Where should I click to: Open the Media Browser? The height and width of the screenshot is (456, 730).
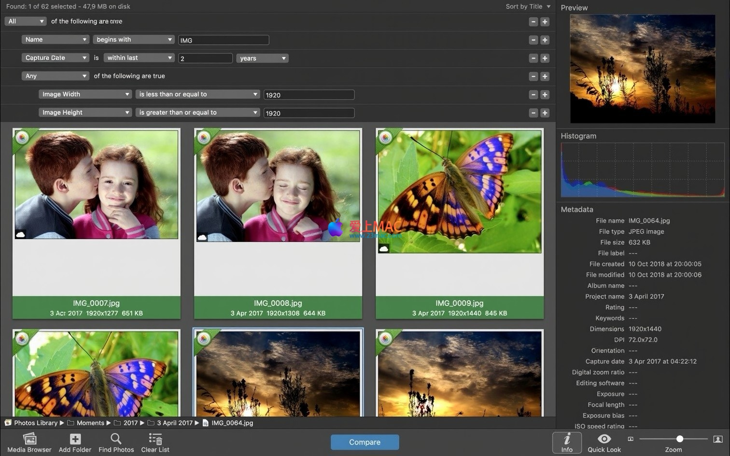coord(29,439)
